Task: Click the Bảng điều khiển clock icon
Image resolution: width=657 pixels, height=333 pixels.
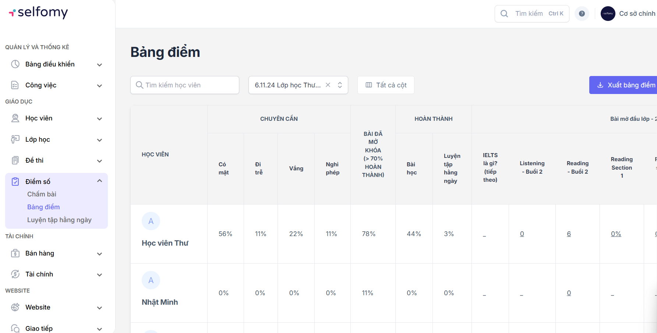Action: coord(15,64)
